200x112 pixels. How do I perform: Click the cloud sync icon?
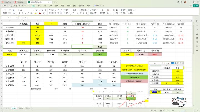[x=191, y=6]
